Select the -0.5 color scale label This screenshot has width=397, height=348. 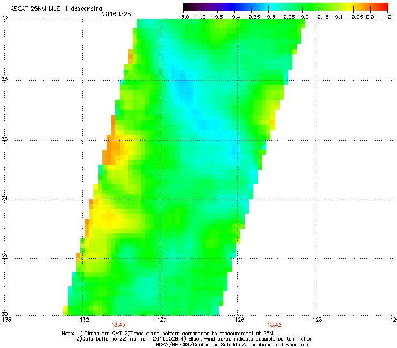(217, 17)
